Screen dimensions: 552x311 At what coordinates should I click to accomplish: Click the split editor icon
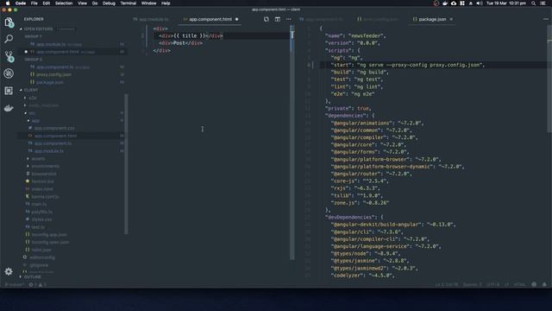click(x=278, y=19)
